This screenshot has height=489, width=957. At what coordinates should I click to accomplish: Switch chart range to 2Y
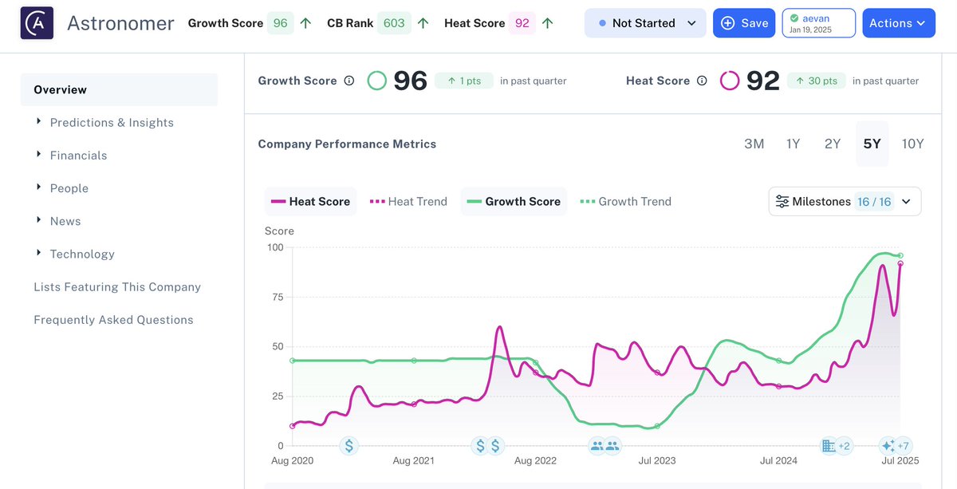coord(833,144)
